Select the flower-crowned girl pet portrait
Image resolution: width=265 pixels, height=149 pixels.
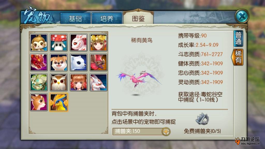[98, 42]
